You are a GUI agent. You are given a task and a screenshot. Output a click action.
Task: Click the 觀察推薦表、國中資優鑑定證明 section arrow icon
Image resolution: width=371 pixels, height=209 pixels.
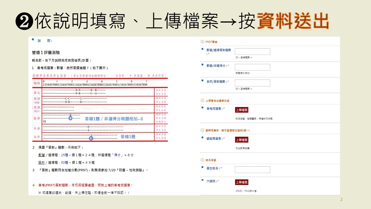tap(202, 130)
